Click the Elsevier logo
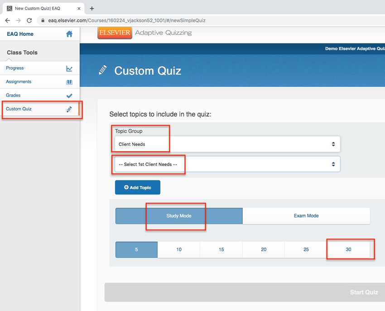This screenshot has height=311, width=385. pos(115,33)
